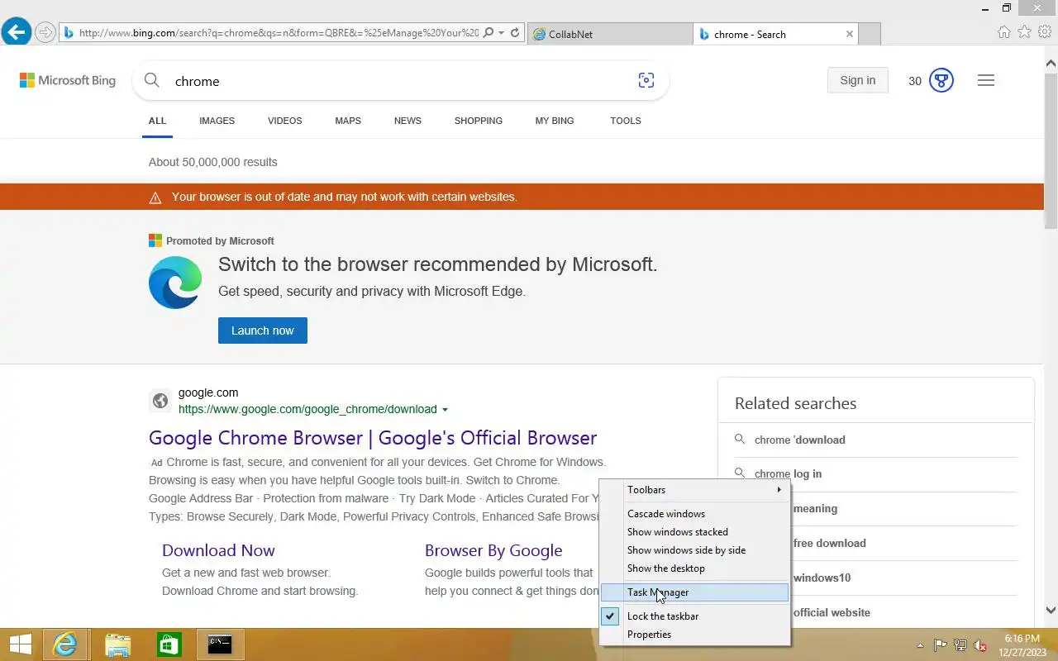The width and height of the screenshot is (1058, 661).
Task: Click related search chrome log in
Action: 788,473
